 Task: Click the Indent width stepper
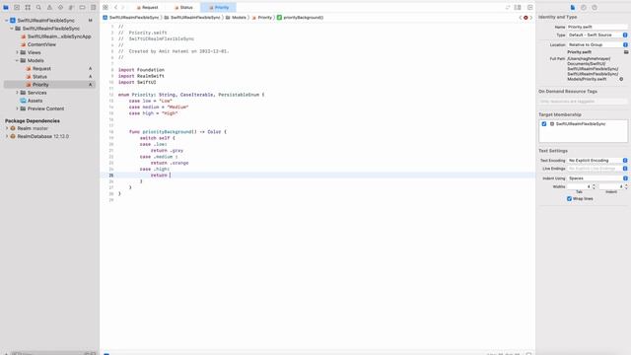626,186
